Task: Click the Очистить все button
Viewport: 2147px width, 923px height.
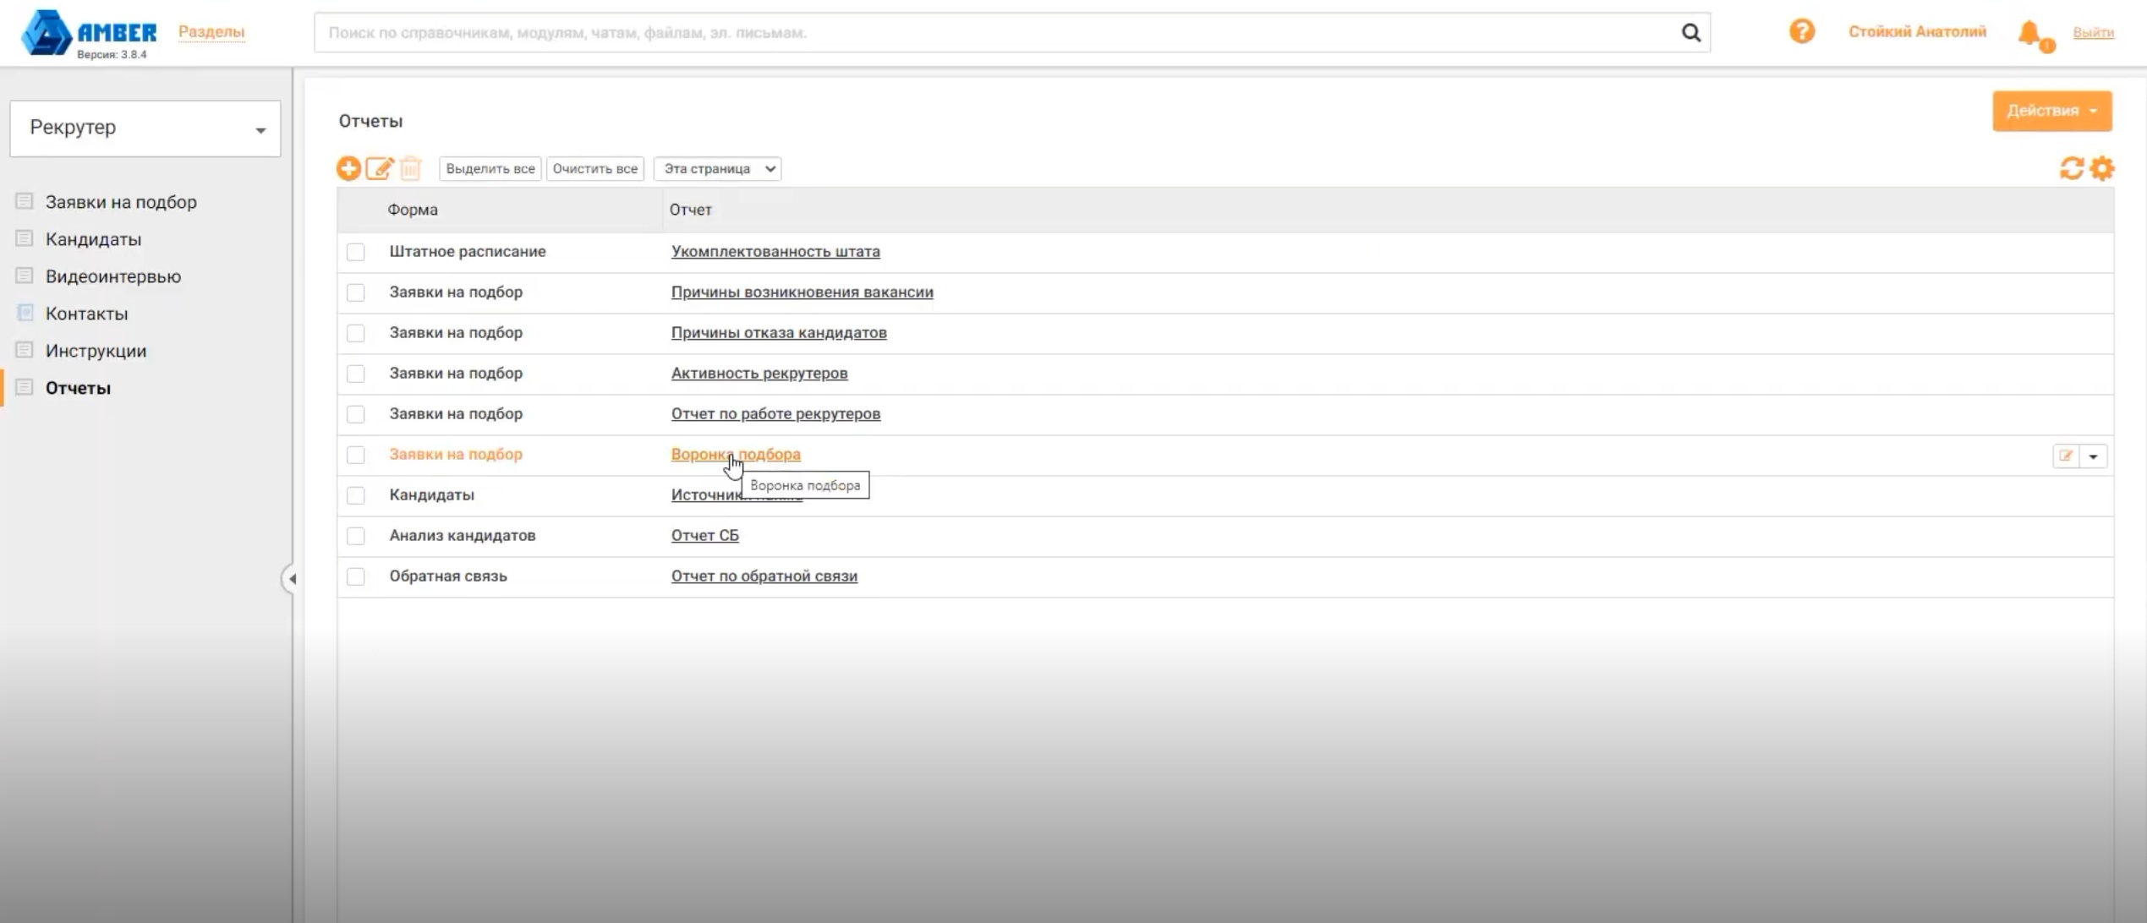Action: (x=595, y=168)
